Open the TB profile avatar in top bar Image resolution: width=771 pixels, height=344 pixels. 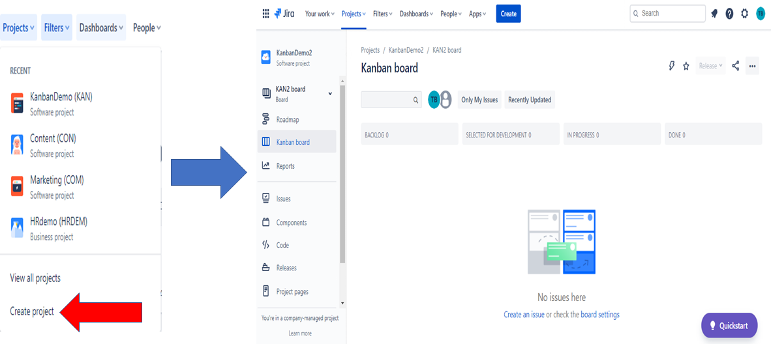pyautogui.click(x=760, y=14)
